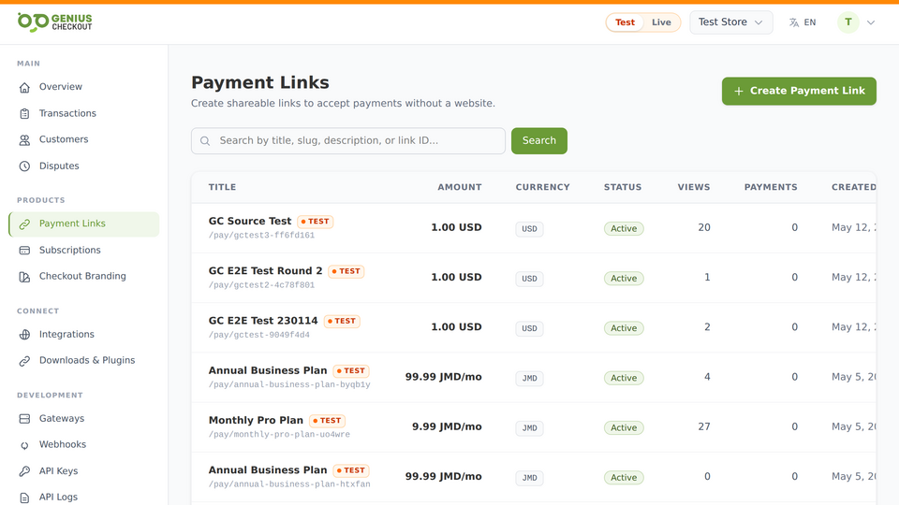This screenshot has width=899, height=505.
Task: Click the API Keys key icon
Action: click(24, 471)
